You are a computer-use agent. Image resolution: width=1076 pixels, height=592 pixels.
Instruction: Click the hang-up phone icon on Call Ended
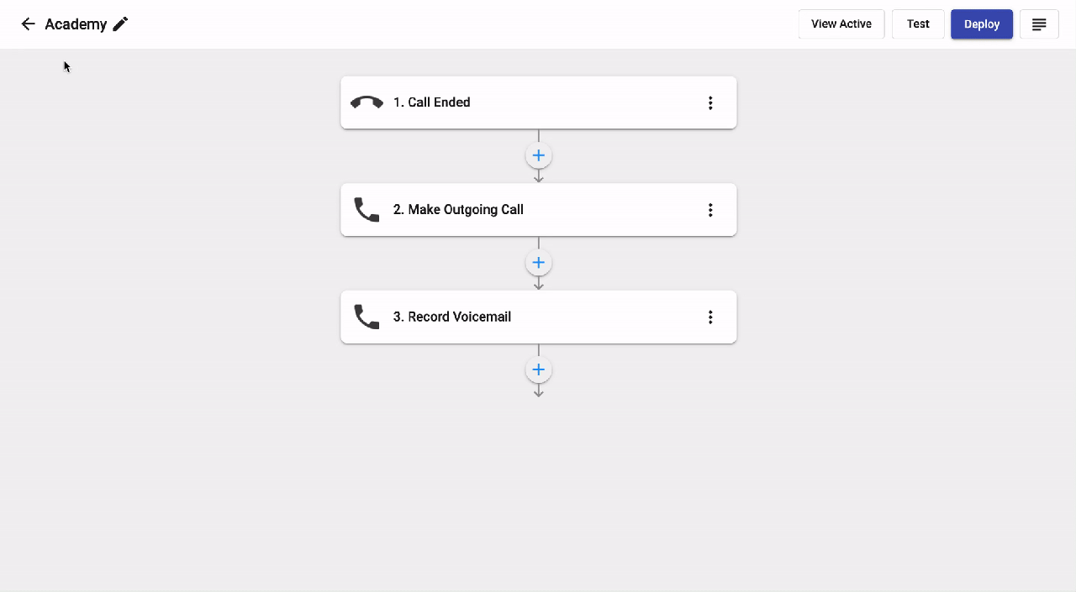tap(367, 102)
